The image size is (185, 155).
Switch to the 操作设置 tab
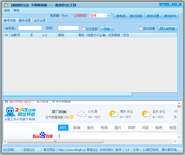25,21
